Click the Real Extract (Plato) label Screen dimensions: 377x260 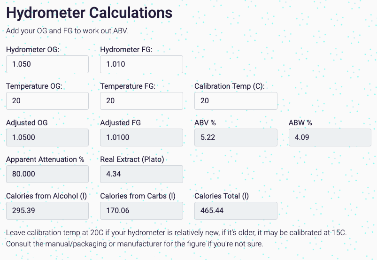[132, 159]
